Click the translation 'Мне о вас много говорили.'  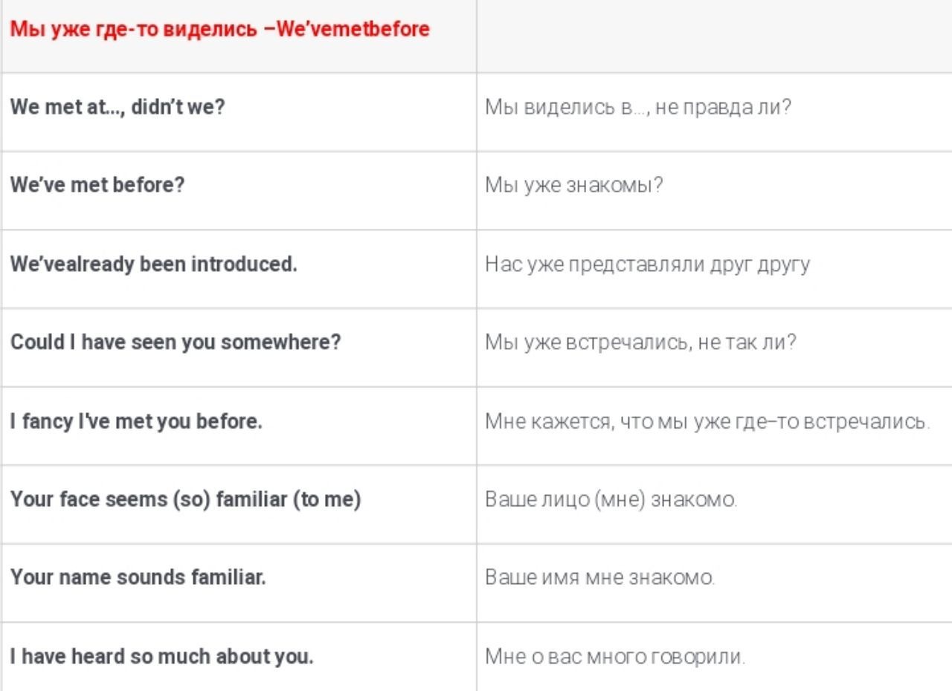tap(614, 657)
